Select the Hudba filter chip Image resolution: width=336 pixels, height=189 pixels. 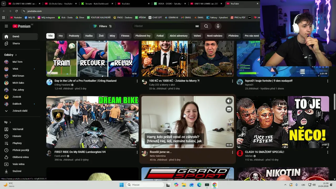(x=89, y=36)
